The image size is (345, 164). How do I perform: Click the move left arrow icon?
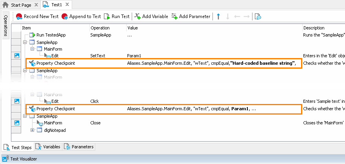(x=237, y=16)
